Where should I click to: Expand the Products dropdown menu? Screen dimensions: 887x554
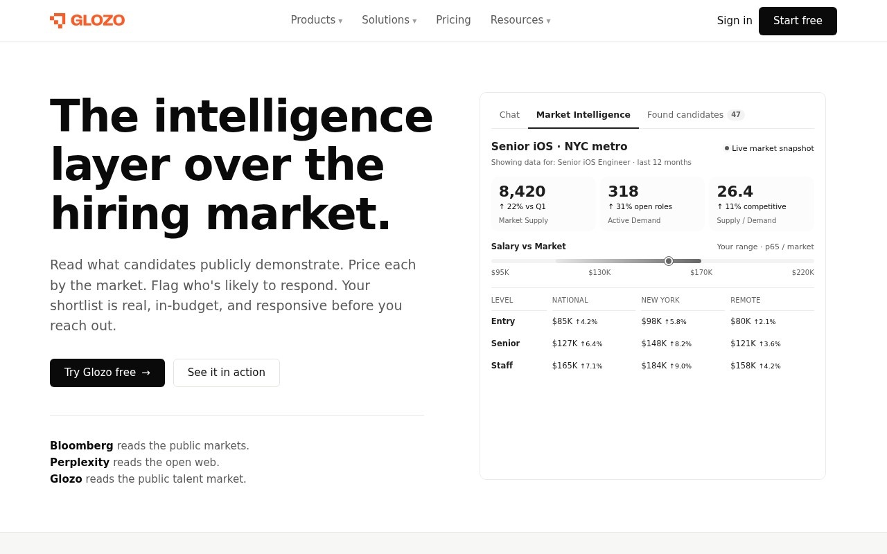317,20
